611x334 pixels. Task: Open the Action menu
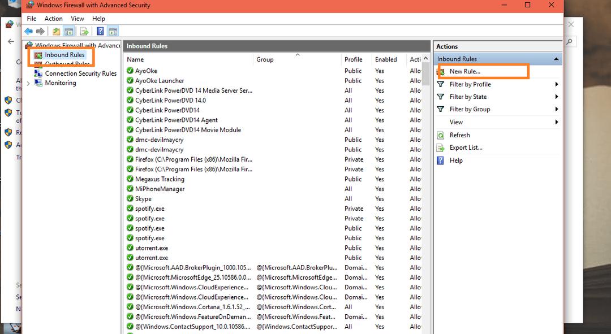[53, 19]
